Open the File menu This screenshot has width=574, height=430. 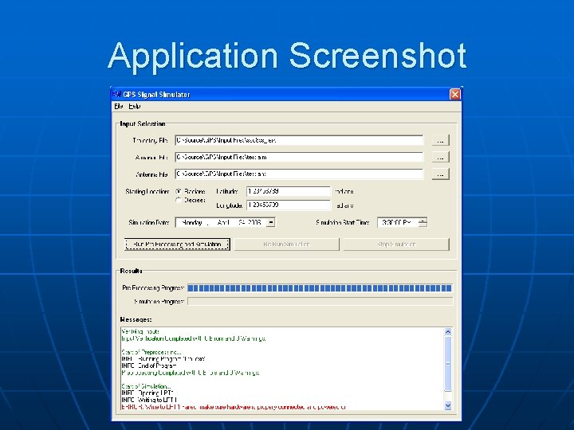coord(119,107)
